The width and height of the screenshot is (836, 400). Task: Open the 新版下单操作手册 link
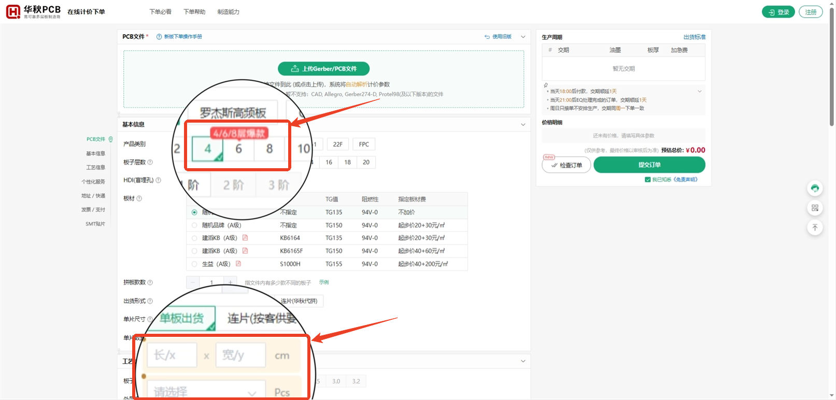click(183, 37)
